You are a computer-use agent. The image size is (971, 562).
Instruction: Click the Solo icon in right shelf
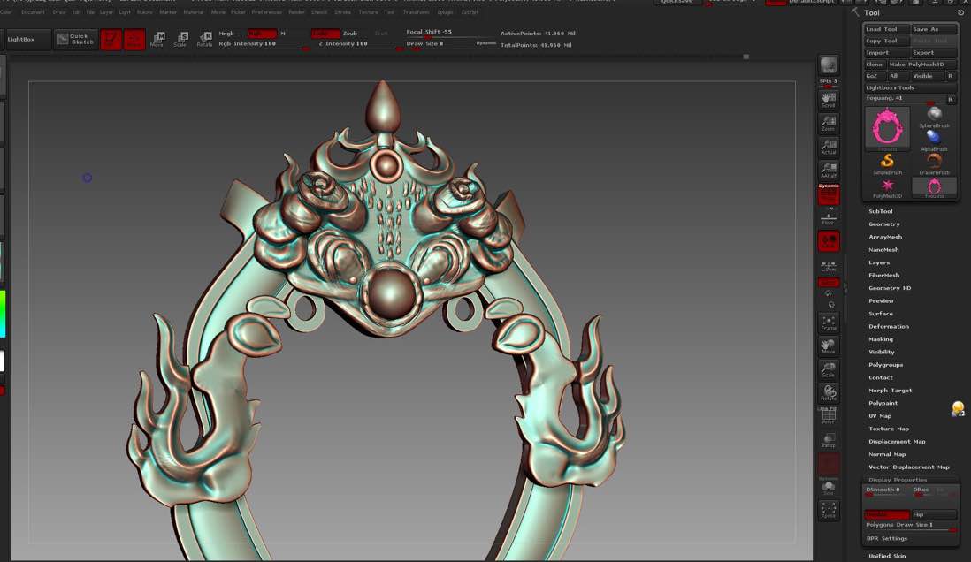coord(829,488)
